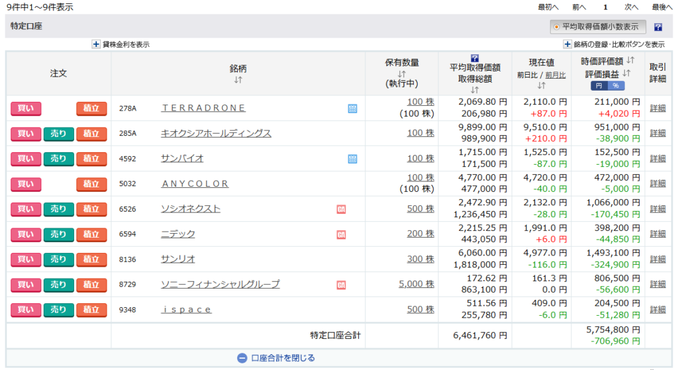678x370 pixels.
Task: Switch profit/loss display to %
Action: pyautogui.click(x=616, y=86)
